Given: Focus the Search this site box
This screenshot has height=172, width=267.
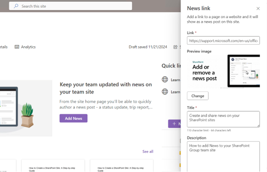Looking at the screenshot, I should coord(71,6).
